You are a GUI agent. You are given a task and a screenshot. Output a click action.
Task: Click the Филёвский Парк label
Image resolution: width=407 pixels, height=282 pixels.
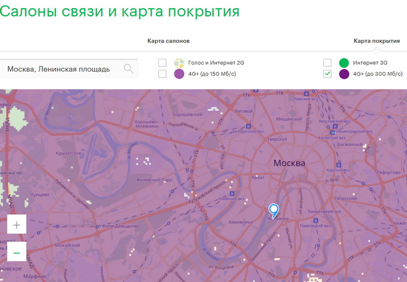154,180
